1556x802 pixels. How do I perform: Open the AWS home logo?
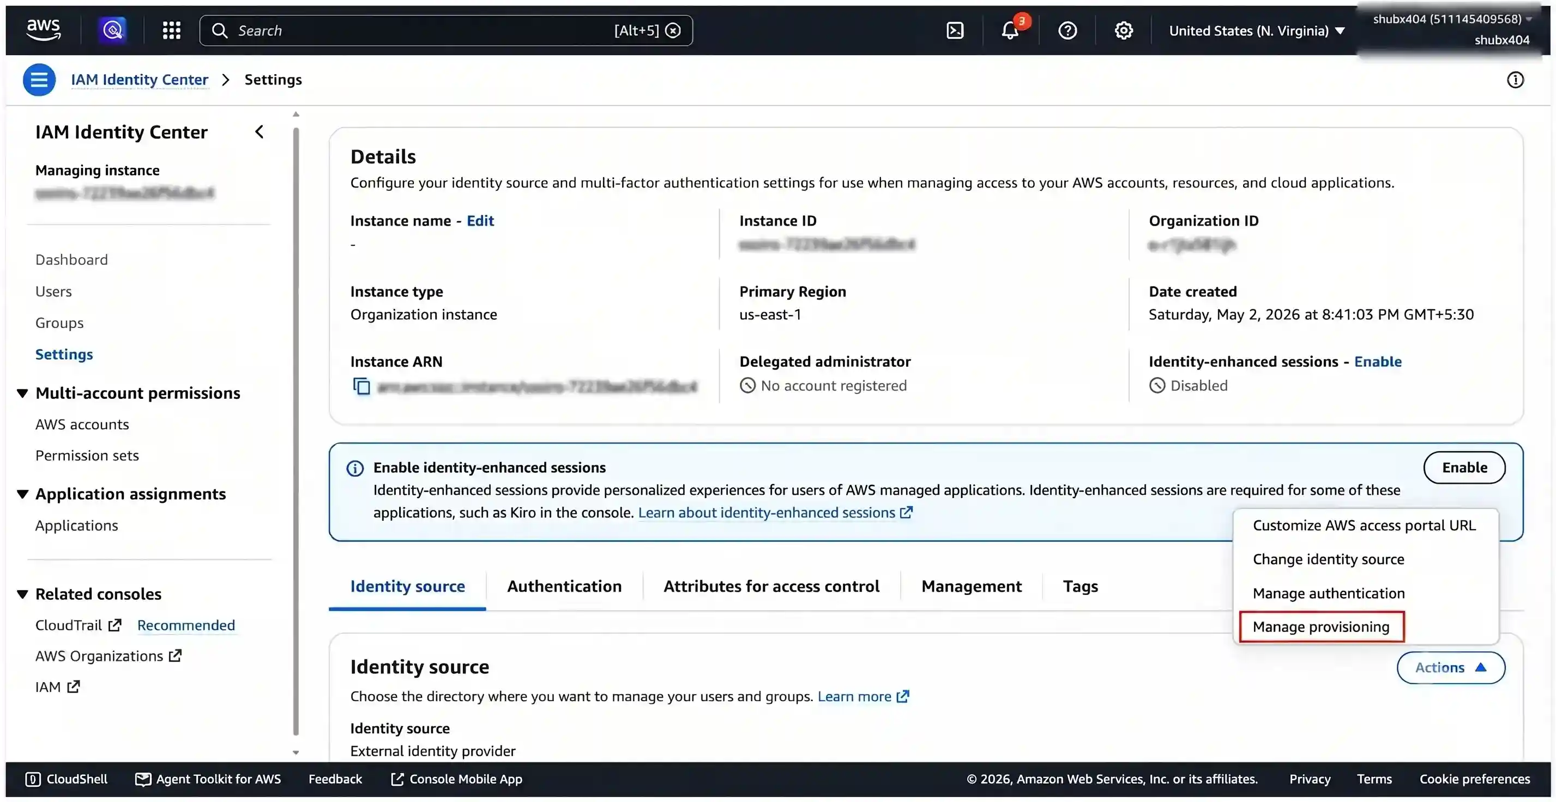click(x=44, y=30)
